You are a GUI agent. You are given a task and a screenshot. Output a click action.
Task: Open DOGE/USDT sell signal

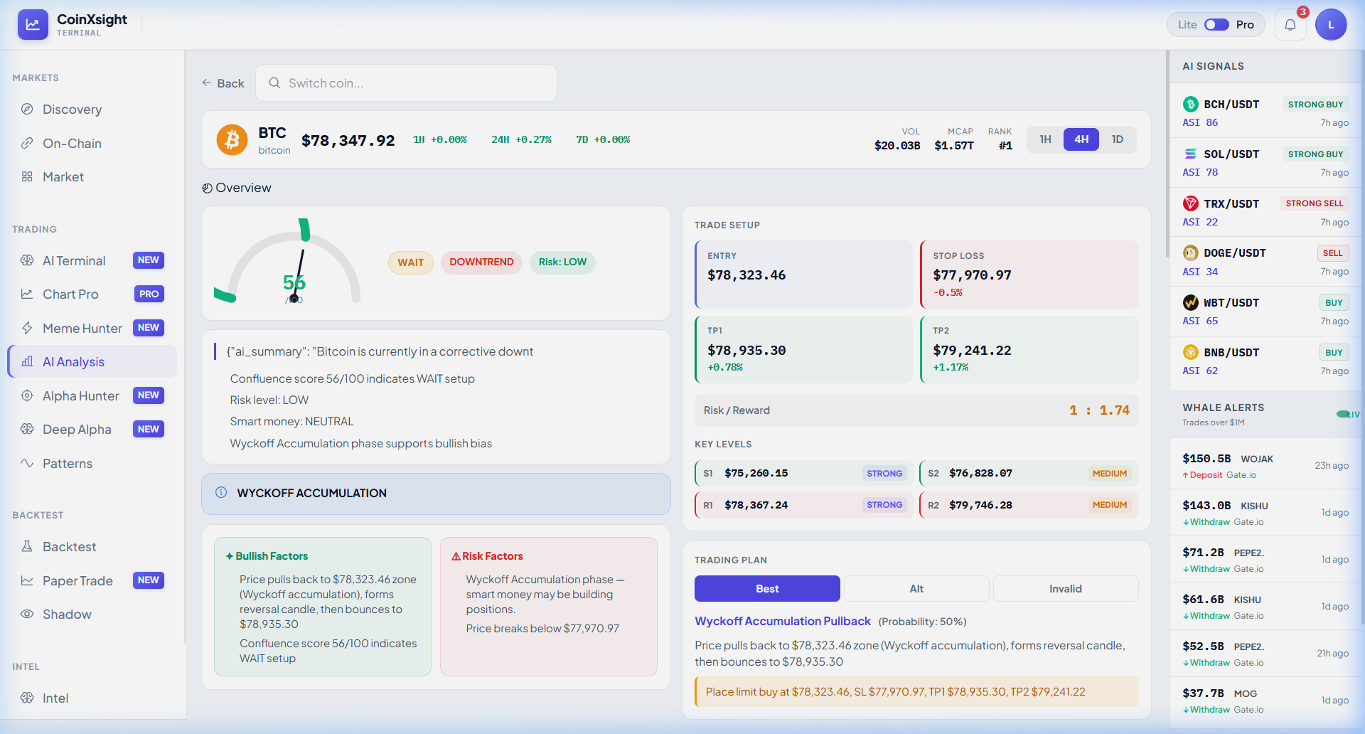[x=1265, y=262]
